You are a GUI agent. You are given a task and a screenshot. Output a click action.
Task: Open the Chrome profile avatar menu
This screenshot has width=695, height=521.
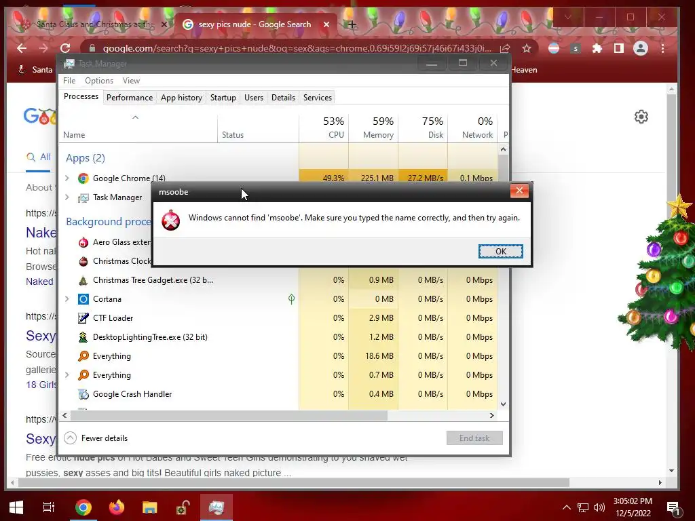click(x=641, y=48)
